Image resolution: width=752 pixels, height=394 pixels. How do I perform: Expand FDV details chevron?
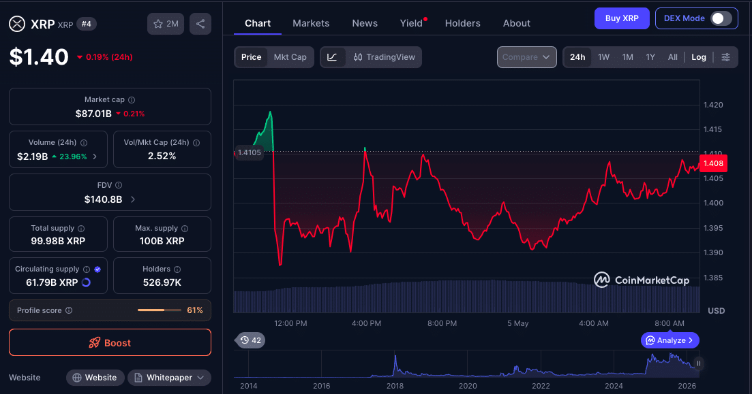(133, 199)
